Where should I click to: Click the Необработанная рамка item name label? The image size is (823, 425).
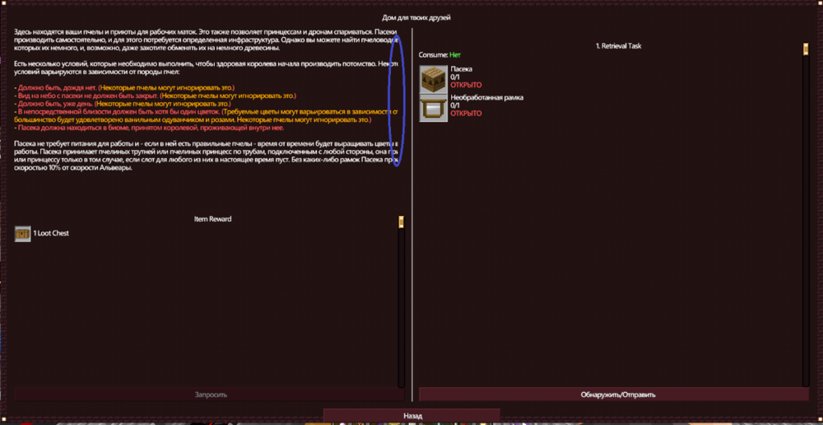point(486,97)
